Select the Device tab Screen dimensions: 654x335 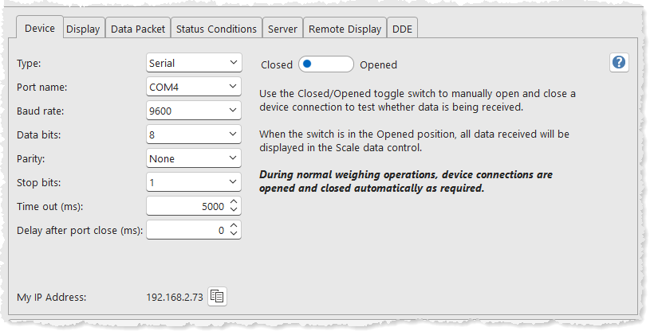pyautogui.click(x=40, y=29)
